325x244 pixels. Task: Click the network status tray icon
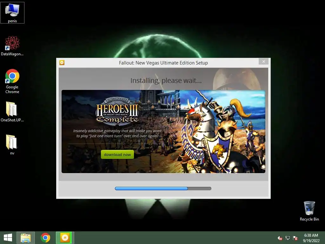(x=288, y=238)
